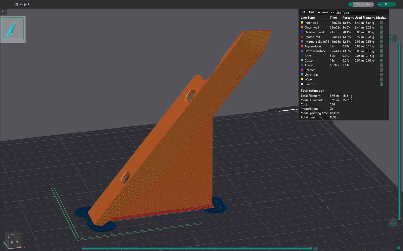Click the Slice plate button

(x=363, y=4)
